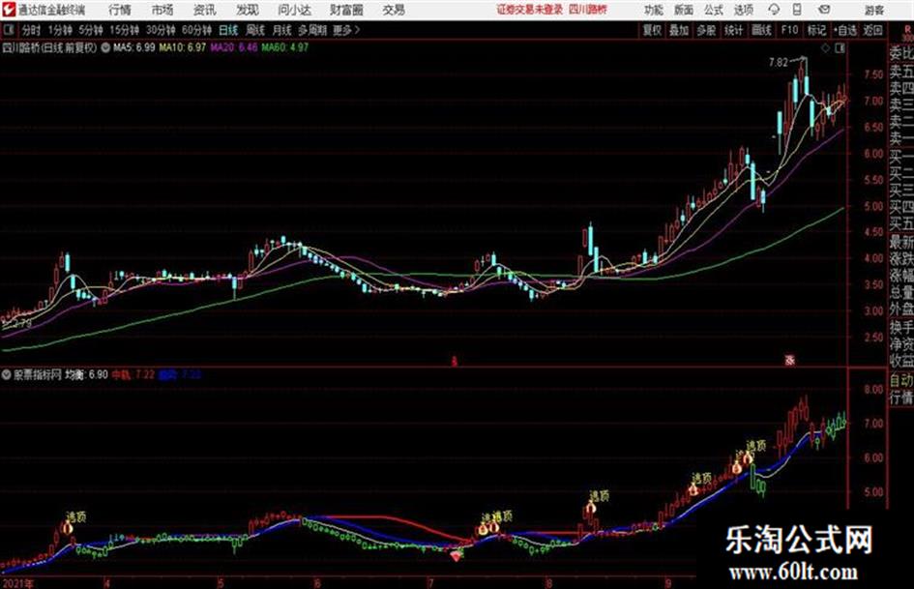Click the red diamond buy signal marker

coord(457,556)
